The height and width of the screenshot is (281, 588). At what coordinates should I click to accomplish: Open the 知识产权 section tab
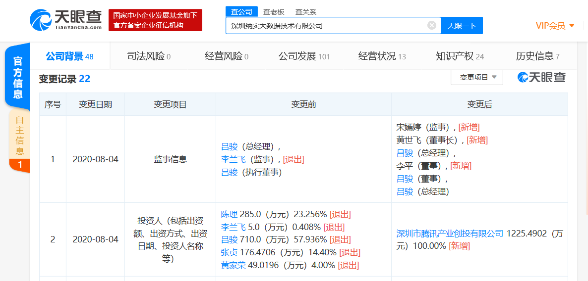(460, 56)
